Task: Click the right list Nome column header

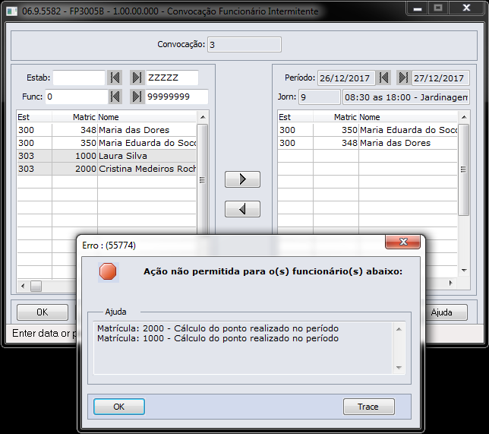Action: 408,117
